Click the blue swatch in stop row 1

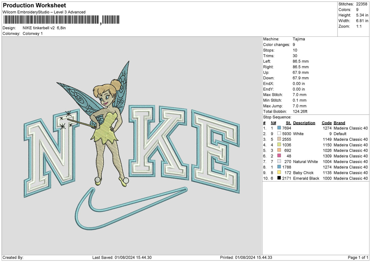(279, 128)
